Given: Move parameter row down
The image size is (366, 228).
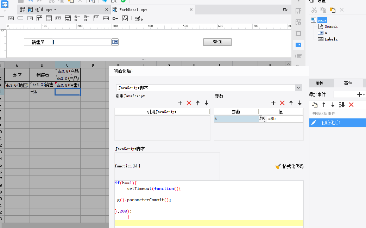Looking at the screenshot, I should pyautogui.click(x=300, y=103).
